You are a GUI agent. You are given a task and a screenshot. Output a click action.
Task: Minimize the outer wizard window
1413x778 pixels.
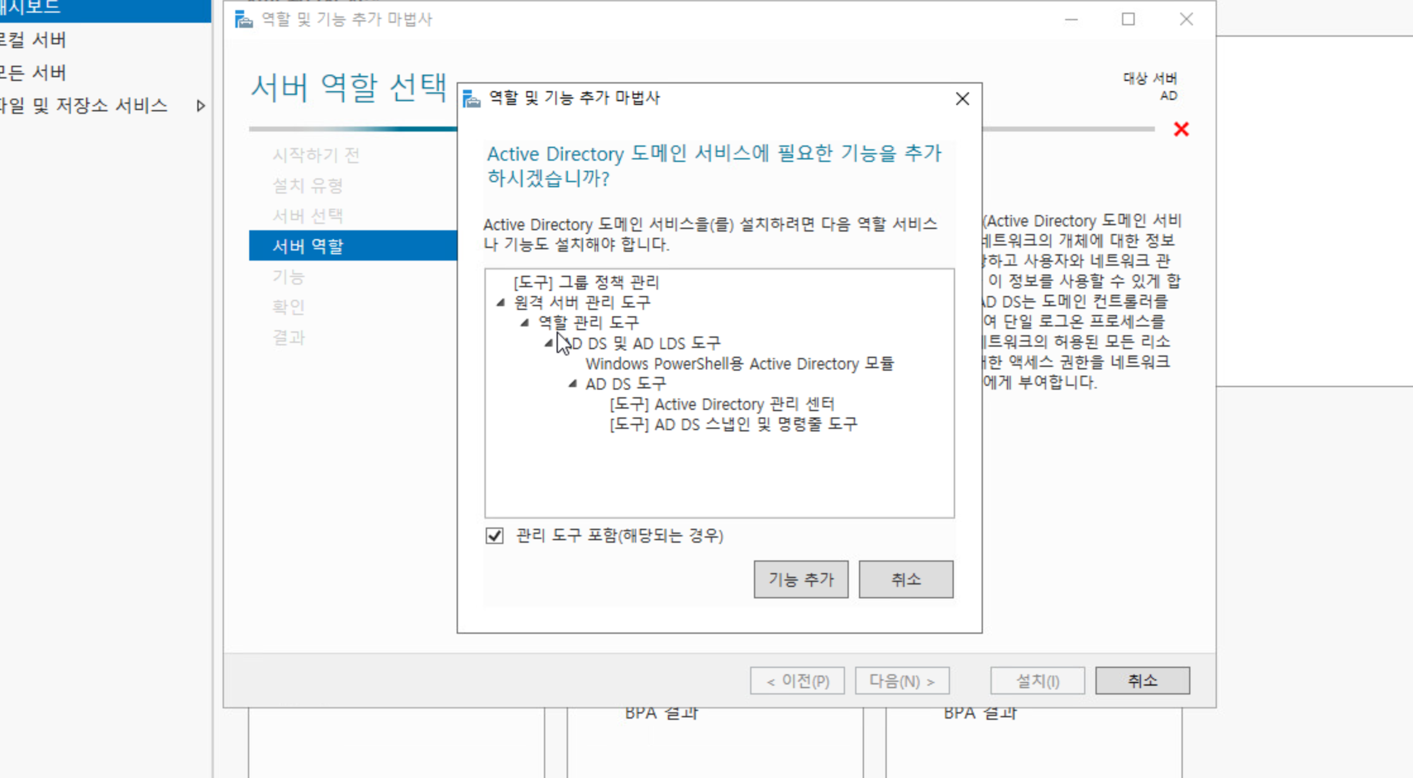(x=1071, y=20)
